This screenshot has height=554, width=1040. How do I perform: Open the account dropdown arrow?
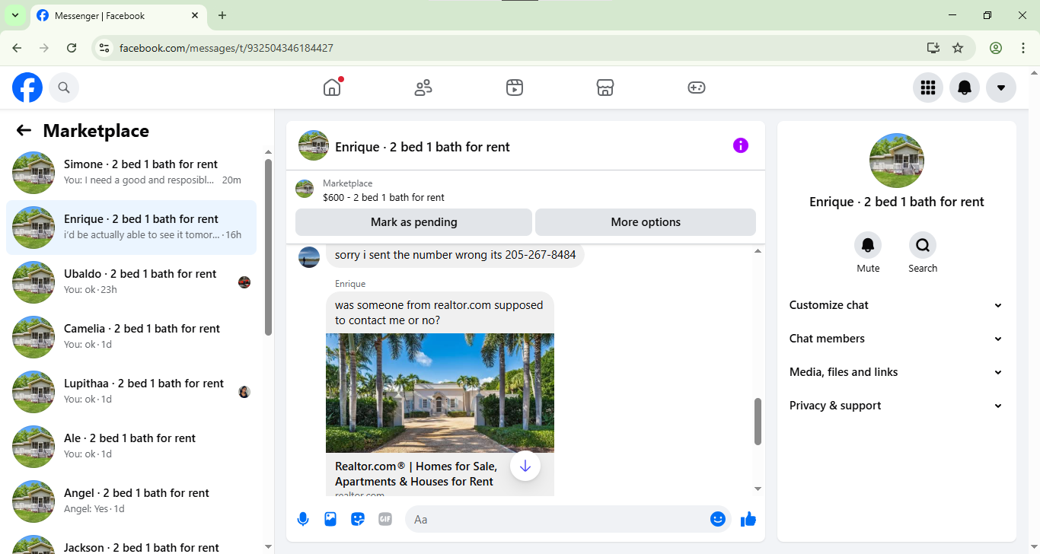(1001, 88)
